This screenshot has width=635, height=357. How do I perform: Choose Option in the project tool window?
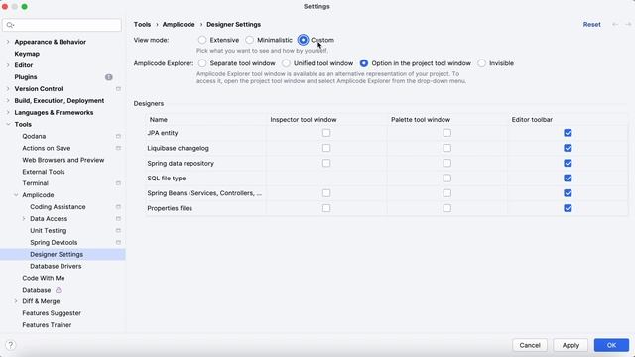[364, 63]
